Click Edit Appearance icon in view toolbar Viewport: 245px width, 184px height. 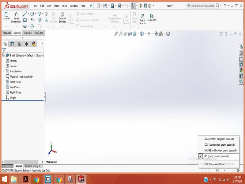[156, 34]
